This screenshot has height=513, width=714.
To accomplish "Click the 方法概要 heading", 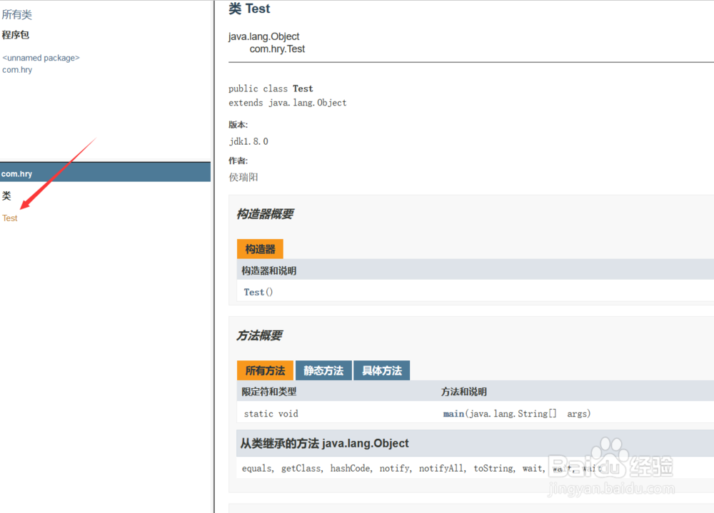I will (x=259, y=335).
